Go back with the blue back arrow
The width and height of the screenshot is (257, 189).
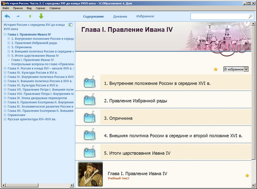[x=7, y=16]
